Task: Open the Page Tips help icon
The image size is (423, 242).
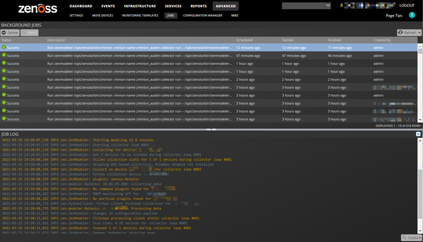Action: pyautogui.click(x=412, y=15)
